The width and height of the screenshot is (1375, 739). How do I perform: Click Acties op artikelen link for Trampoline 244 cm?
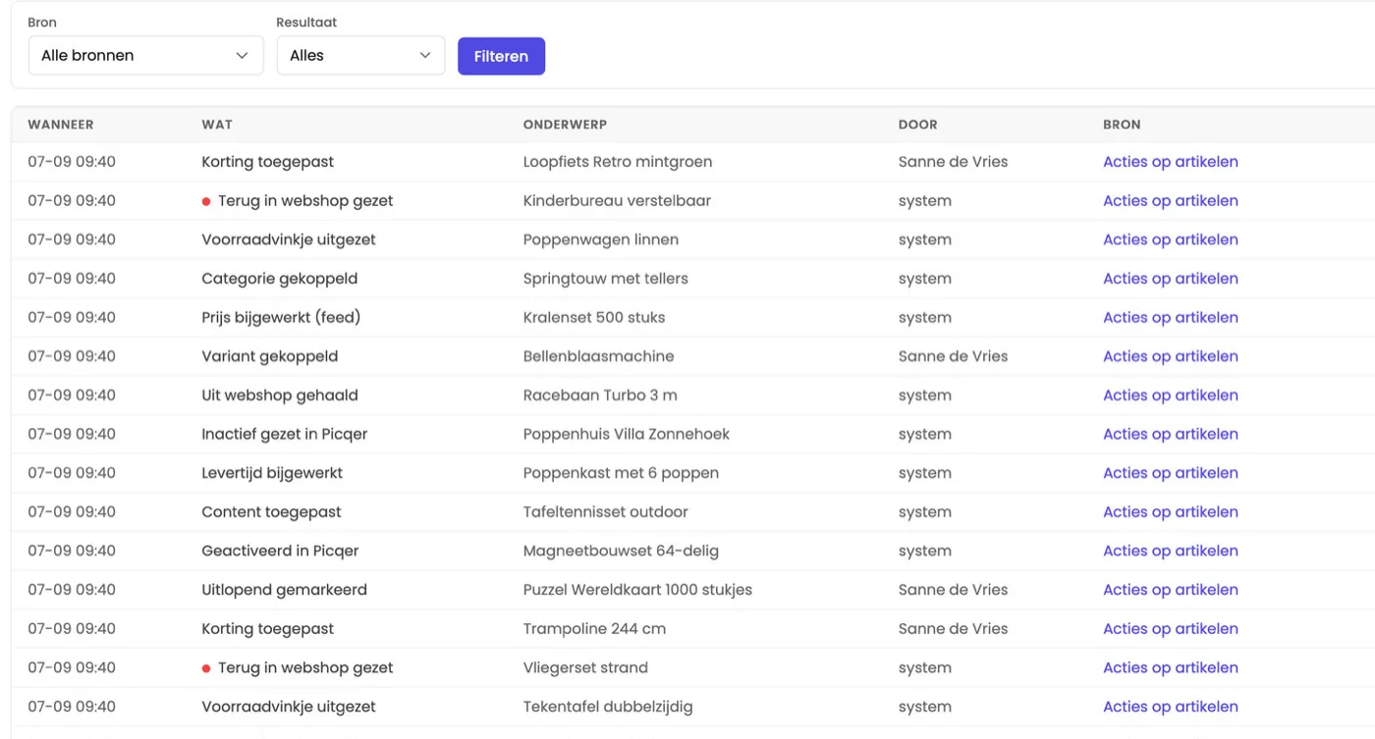click(1170, 629)
